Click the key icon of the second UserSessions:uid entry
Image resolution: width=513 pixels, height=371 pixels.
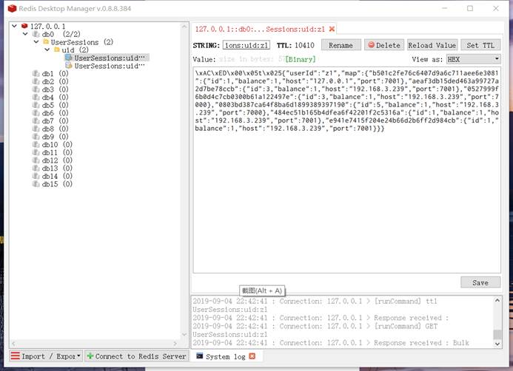tap(69, 66)
